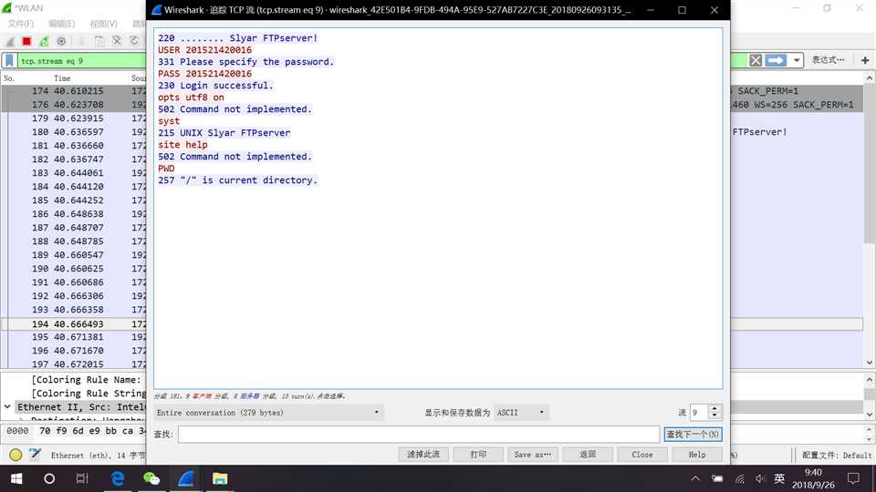876x492 pixels.
Task: Open Windows Start menu
Action: pyautogui.click(x=16, y=478)
